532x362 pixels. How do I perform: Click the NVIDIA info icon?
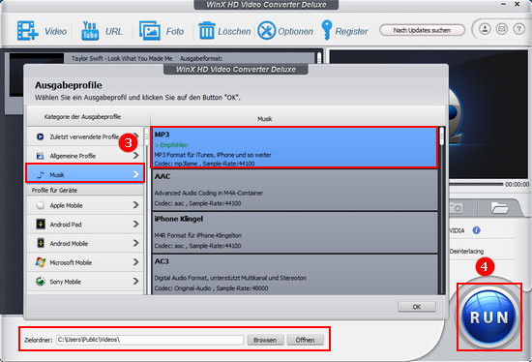[x=476, y=230]
